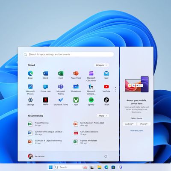Open Family Reunion Photos 2023 file
Viewport: 171px width, 171px height.
[89, 124]
